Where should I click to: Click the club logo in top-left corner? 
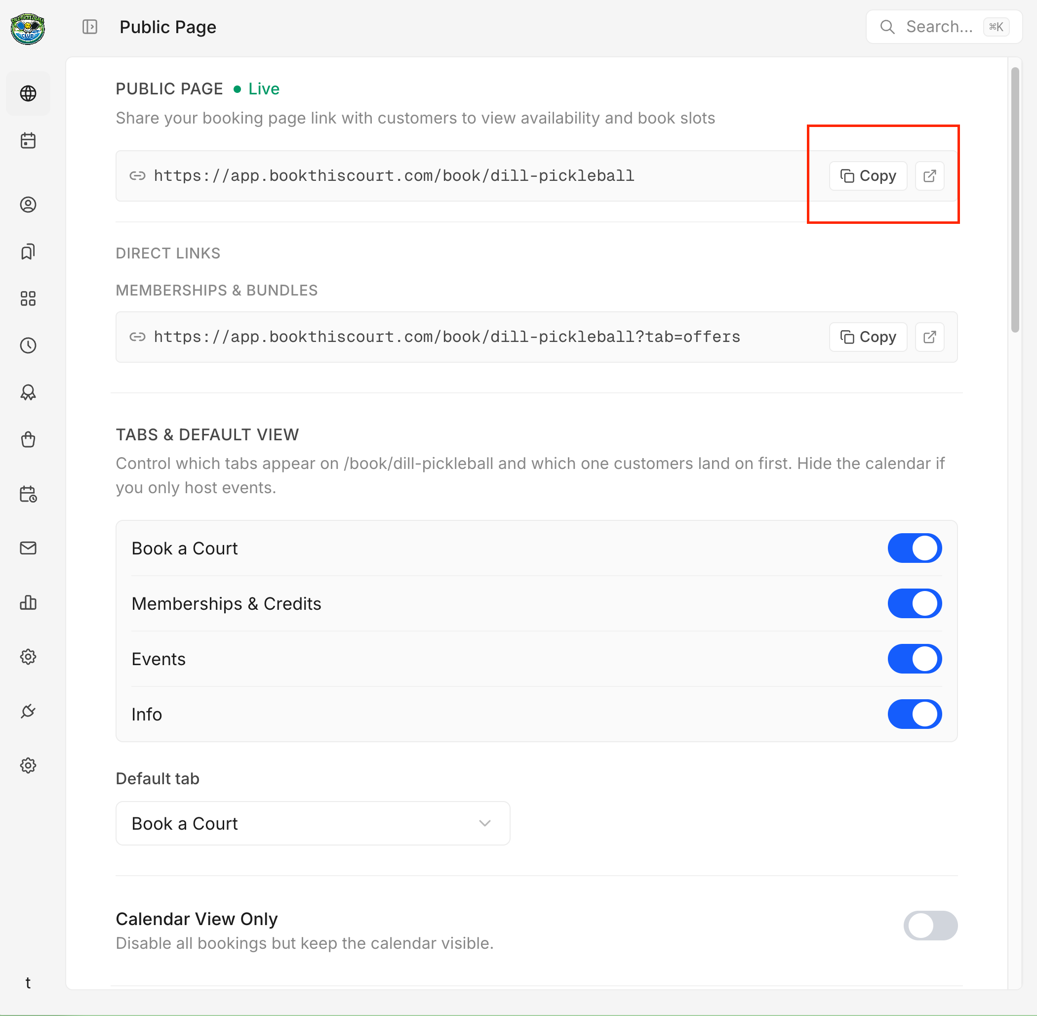click(28, 28)
